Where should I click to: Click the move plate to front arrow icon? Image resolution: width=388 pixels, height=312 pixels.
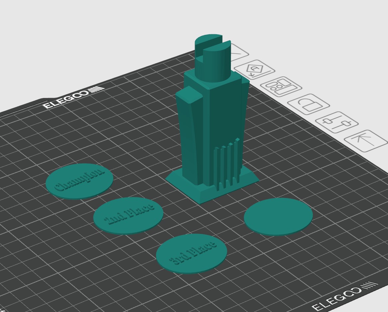pos(365,140)
